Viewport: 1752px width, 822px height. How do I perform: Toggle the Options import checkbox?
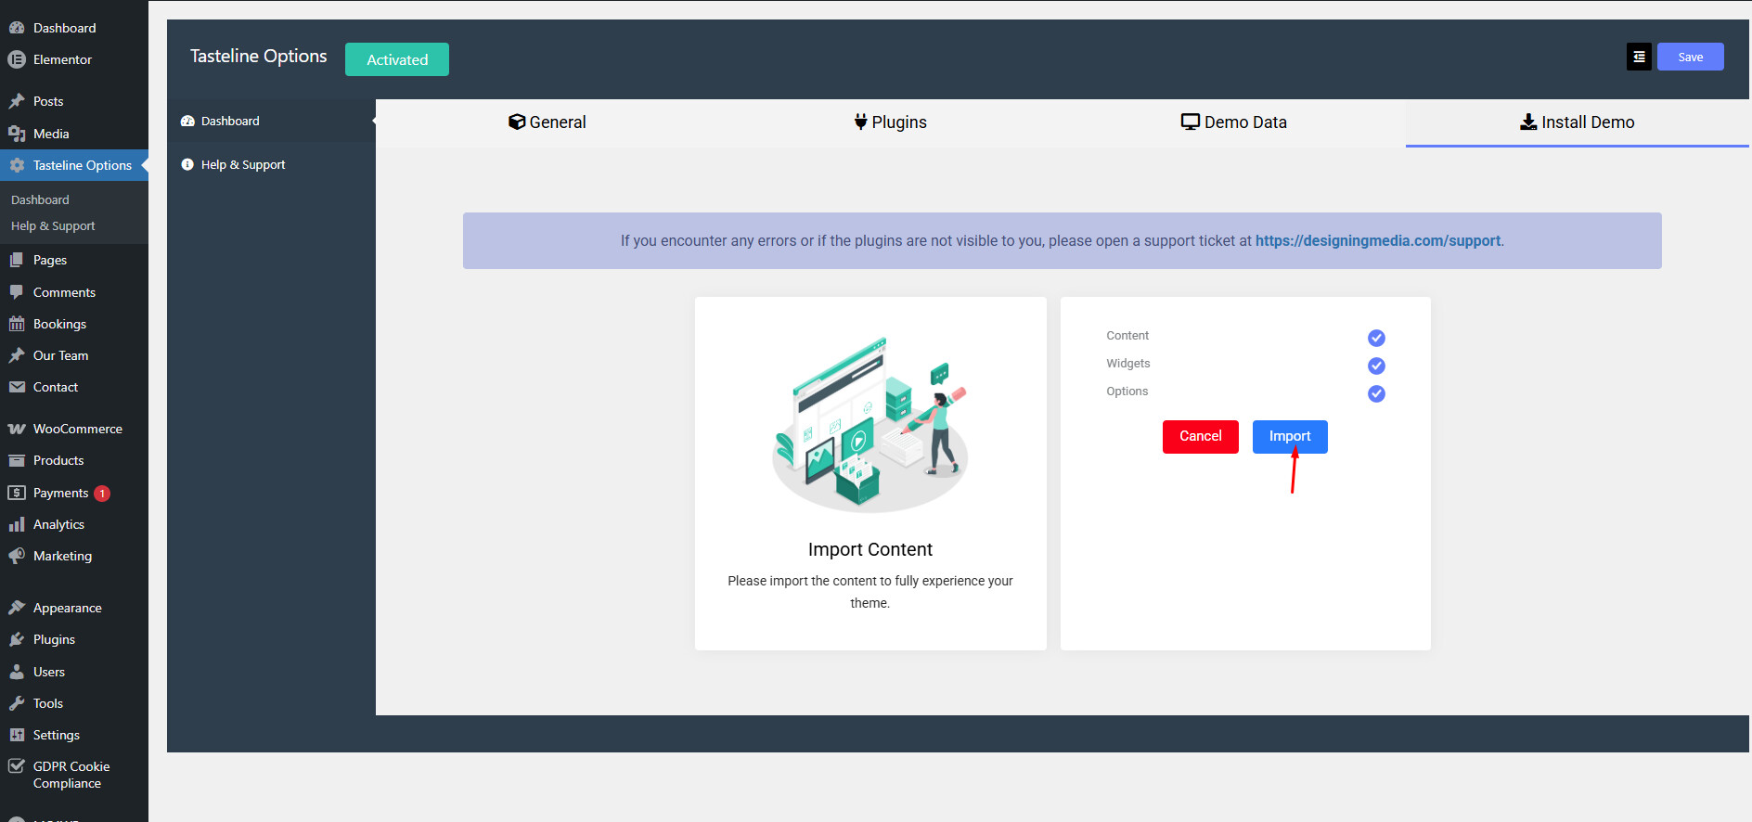(1376, 393)
